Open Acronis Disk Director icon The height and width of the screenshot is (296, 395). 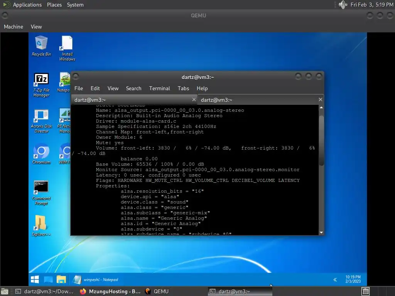41,121
